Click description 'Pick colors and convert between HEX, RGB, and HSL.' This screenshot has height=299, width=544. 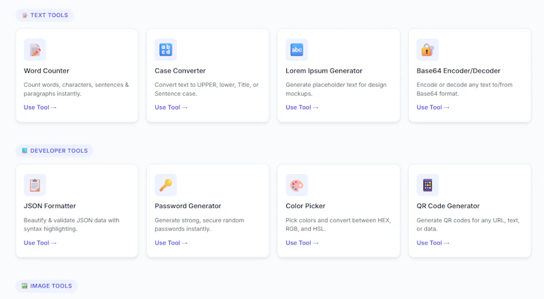338,224
